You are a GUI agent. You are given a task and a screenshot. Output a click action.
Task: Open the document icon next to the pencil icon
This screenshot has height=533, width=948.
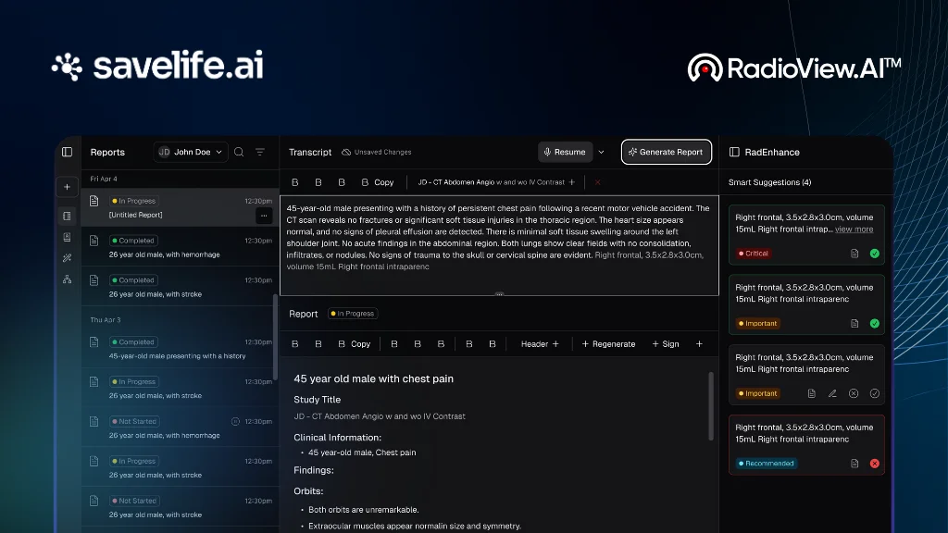pyautogui.click(x=811, y=393)
